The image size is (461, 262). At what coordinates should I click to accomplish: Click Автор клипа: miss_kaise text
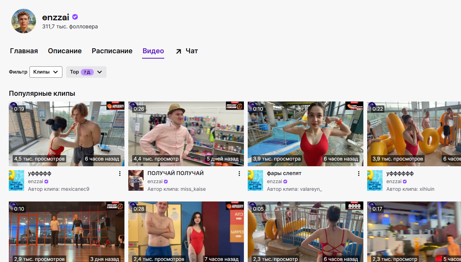pos(177,189)
